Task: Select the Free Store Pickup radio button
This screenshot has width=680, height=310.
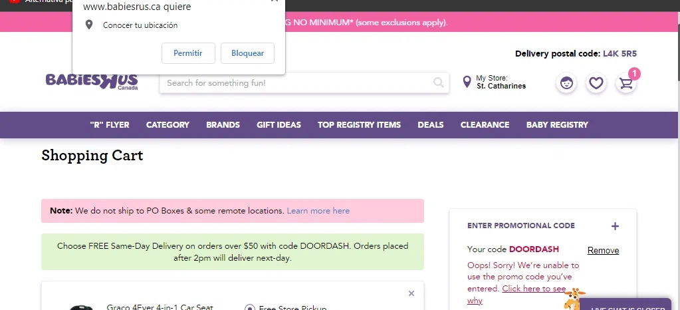Action: click(x=249, y=308)
